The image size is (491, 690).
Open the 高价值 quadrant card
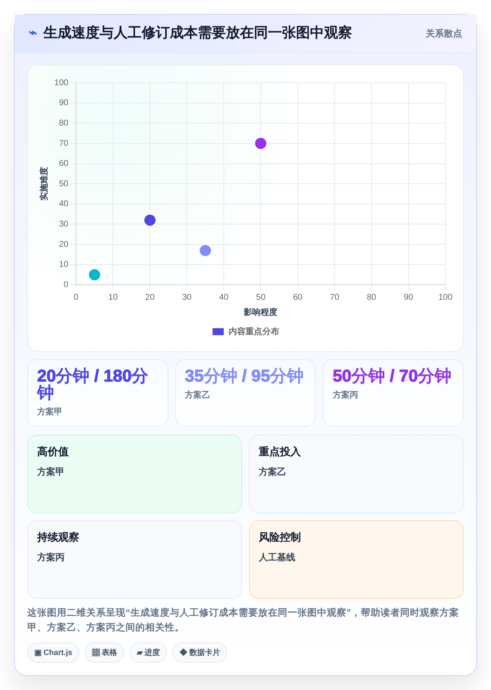[135, 474]
